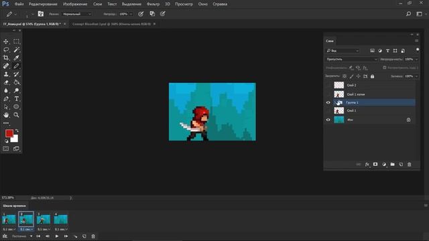The image size is (429, 241).
Task: Select the Rectangular Marquee tool
Action: pyautogui.click(x=16, y=42)
